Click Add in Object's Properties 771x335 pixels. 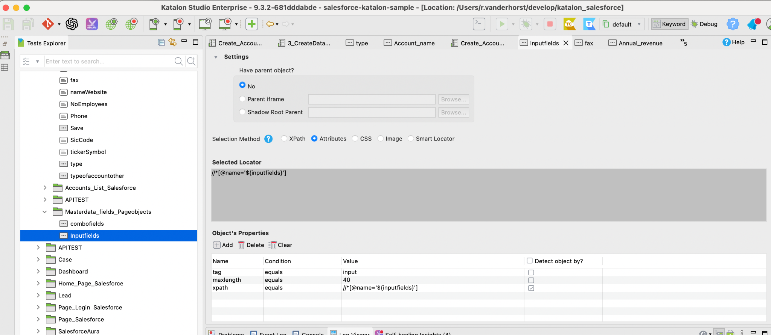223,245
